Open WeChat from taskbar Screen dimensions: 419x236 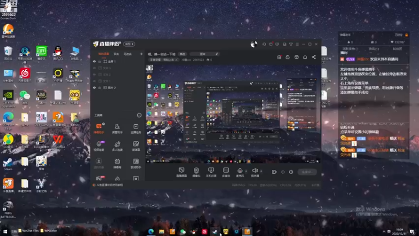pos(183,231)
